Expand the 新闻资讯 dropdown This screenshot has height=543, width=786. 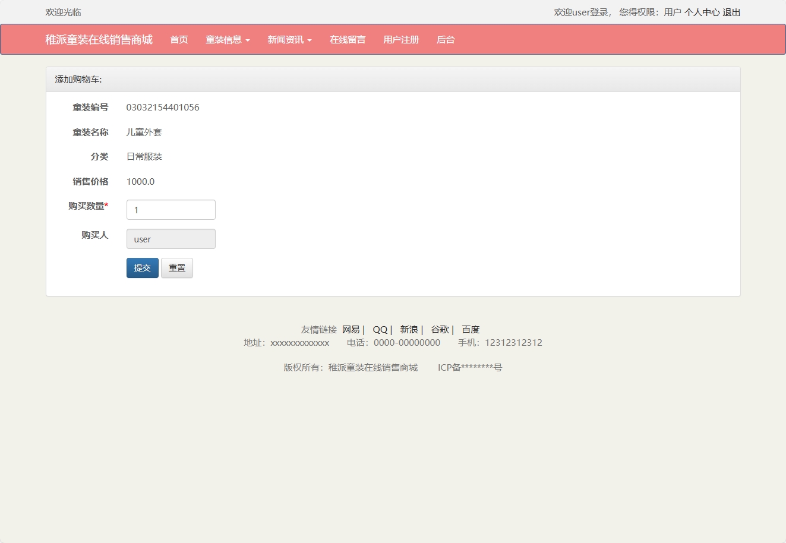coord(286,39)
